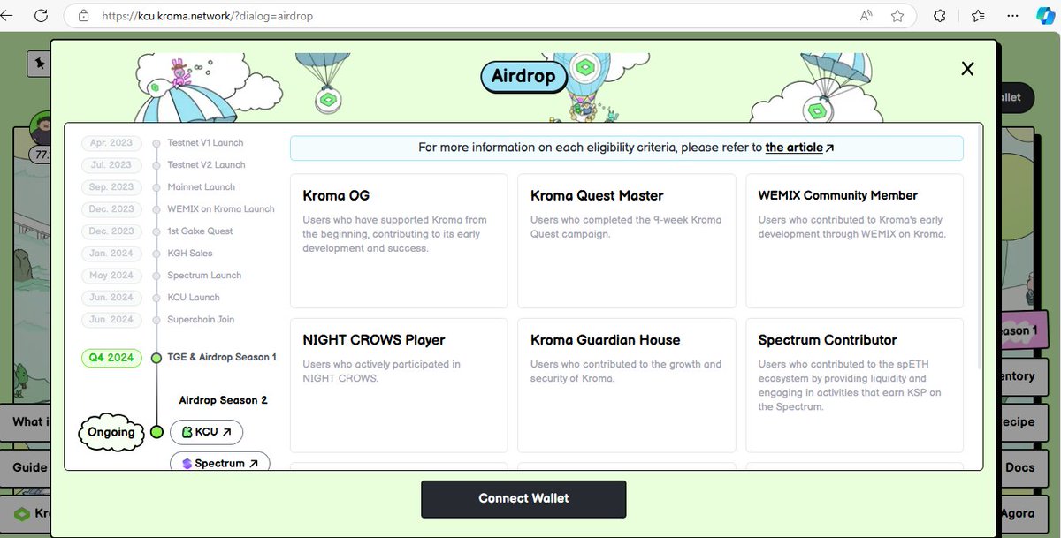This screenshot has width=1061, height=538.
Task: Open the article link in the banner
Action: (794, 148)
